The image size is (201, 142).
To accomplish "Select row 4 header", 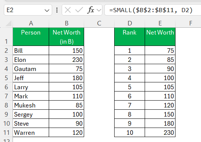I will pos(6,69).
